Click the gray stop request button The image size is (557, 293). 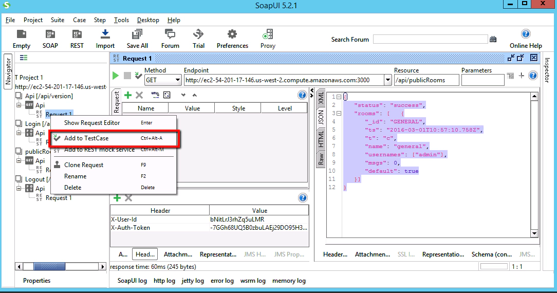127,75
